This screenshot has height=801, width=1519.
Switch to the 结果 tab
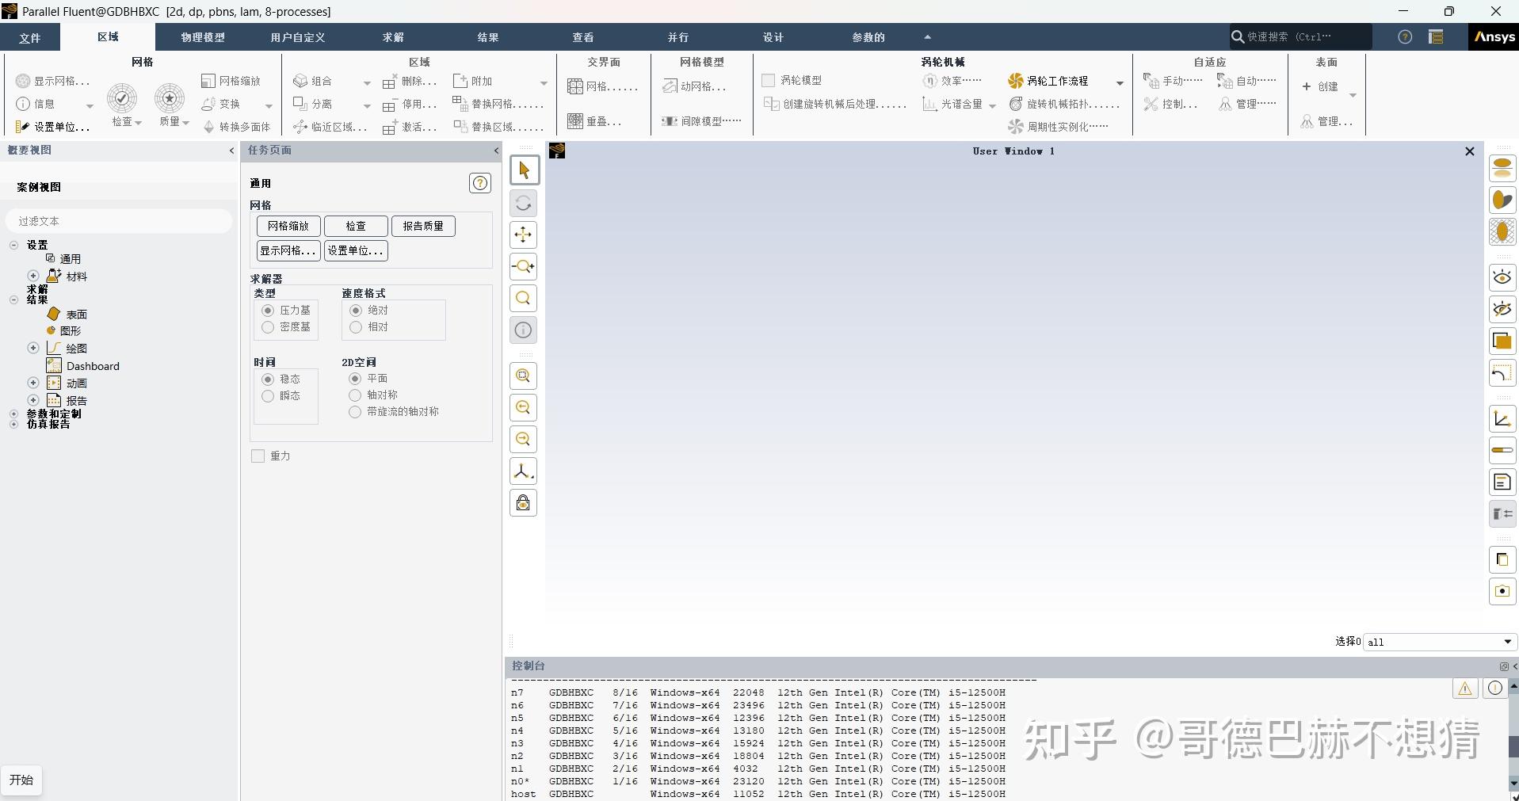(488, 37)
